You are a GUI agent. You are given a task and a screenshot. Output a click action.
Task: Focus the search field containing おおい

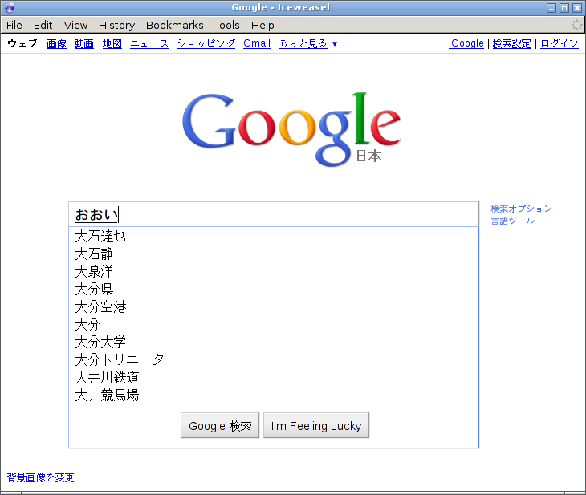coord(274,214)
